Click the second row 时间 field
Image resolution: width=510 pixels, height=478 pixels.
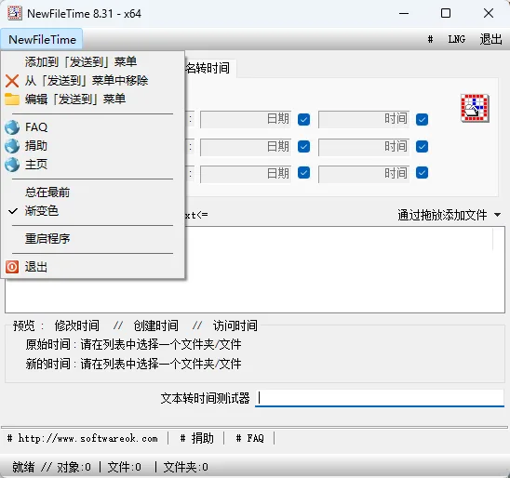[x=364, y=147]
